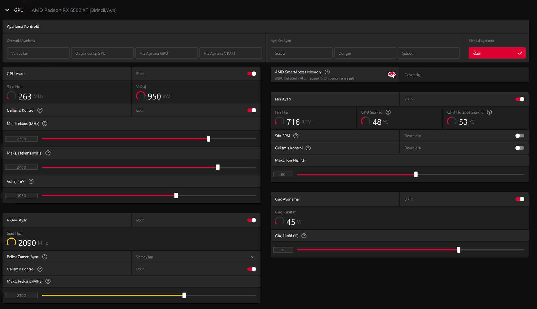Image resolution: width=537 pixels, height=309 pixels.
Task: Open the Güç Limiti (%) help icon
Action: [304, 236]
